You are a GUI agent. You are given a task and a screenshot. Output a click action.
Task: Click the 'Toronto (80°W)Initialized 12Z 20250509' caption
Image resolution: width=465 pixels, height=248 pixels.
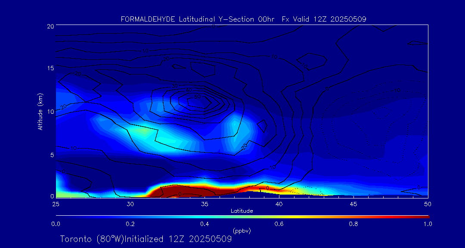(146, 239)
